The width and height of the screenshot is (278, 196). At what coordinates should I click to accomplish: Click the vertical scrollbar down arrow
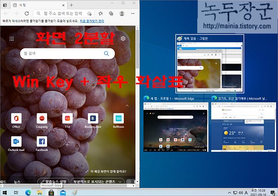(137, 182)
